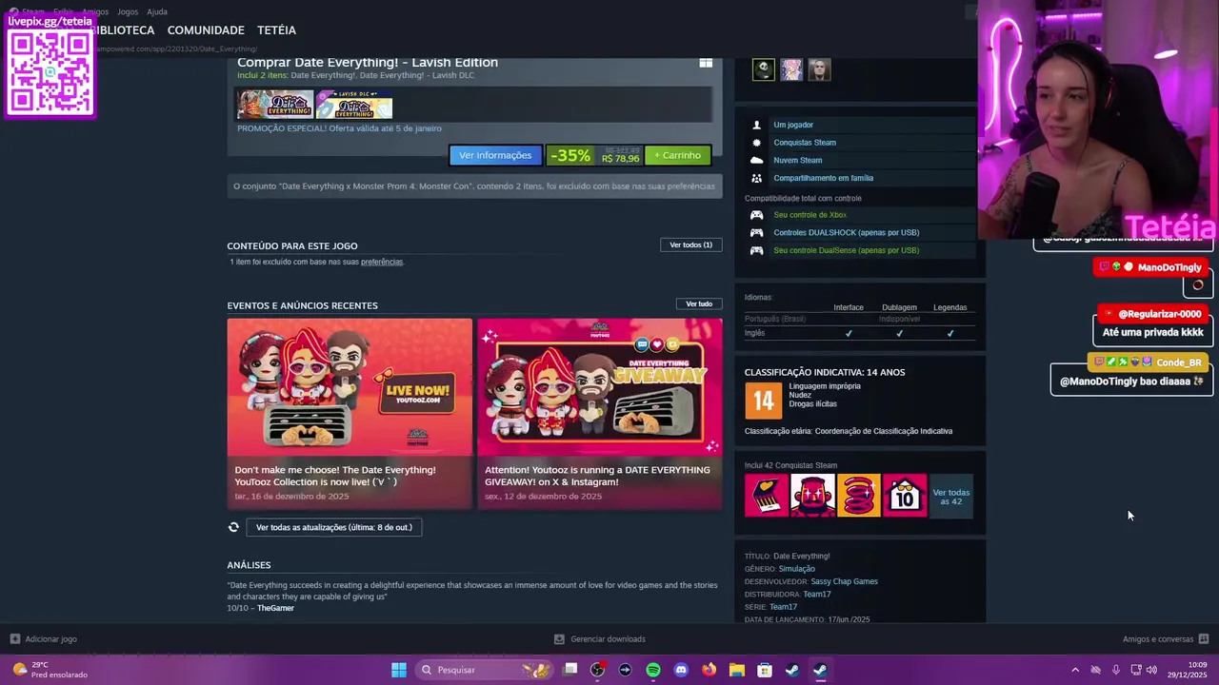
Task: Click preferências link under Conteúdo para este jogo
Action: point(382,262)
